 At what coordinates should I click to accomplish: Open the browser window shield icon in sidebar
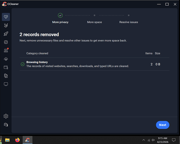pyautogui.click(x=6, y=67)
